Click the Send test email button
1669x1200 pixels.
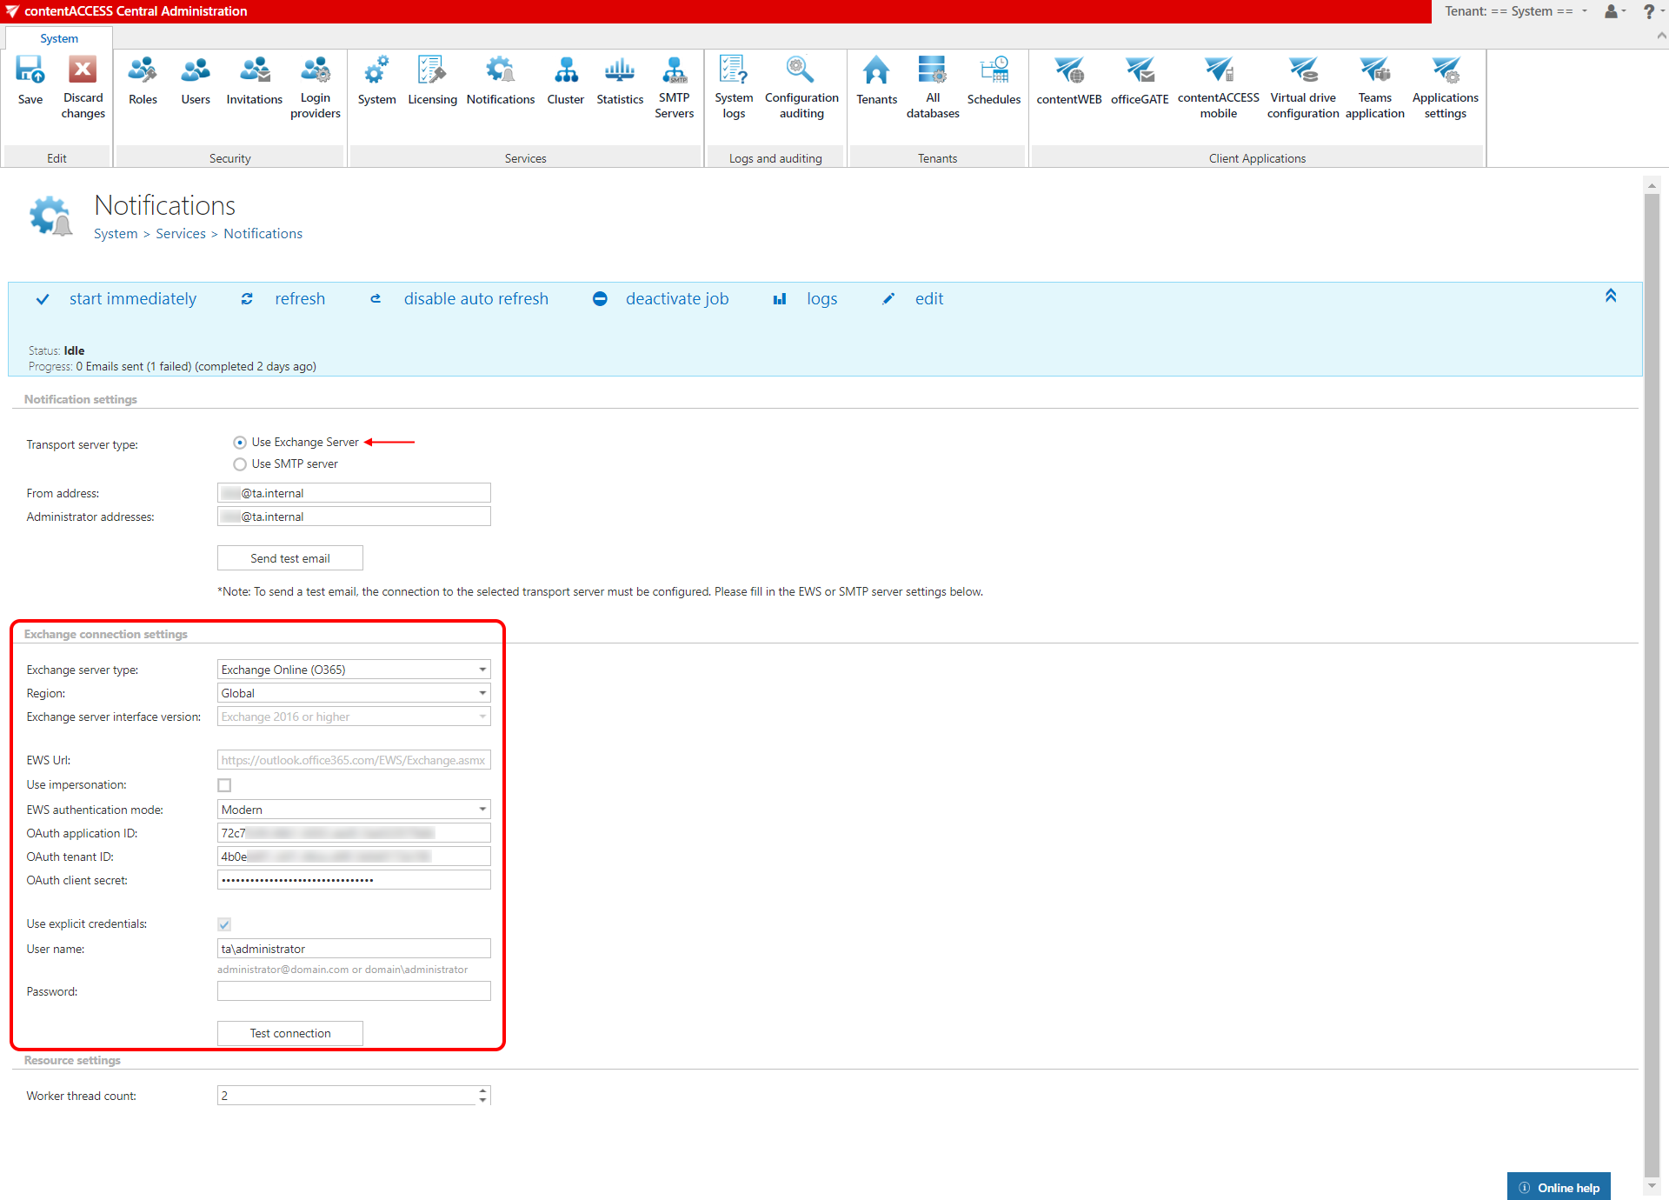(x=289, y=558)
